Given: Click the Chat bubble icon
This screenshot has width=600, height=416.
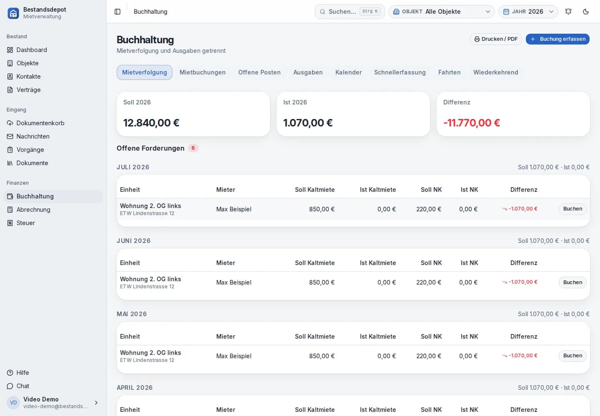Looking at the screenshot, I should click(x=10, y=386).
